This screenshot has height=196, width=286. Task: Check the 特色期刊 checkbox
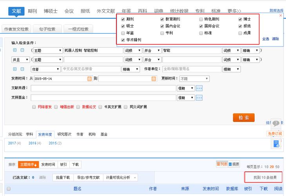(201, 19)
